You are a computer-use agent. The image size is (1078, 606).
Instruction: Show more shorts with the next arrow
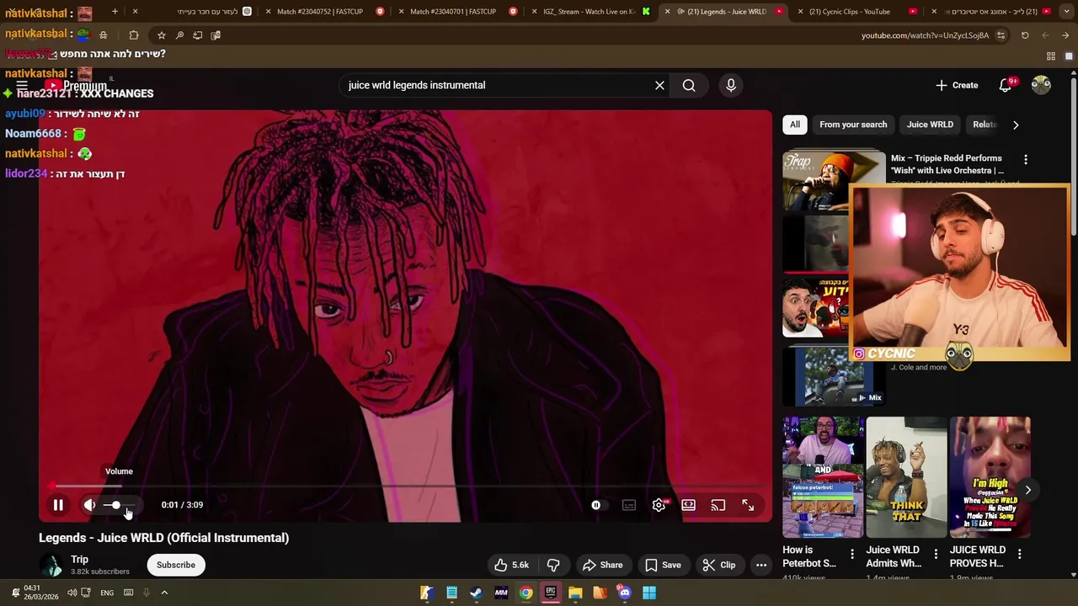pyautogui.click(x=1028, y=490)
